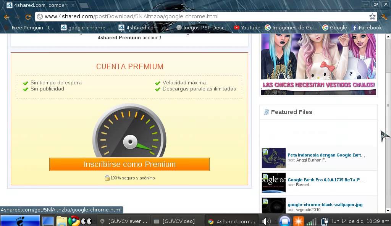The height and width of the screenshot is (226, 391).
Task: Click the power plug battery icon
Action: click(325, 221)
